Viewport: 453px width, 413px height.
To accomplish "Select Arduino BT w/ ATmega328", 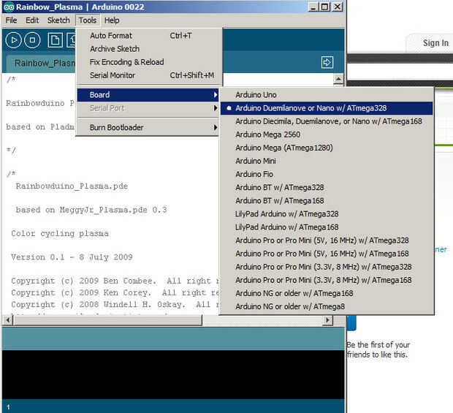I will coord(327,188).
